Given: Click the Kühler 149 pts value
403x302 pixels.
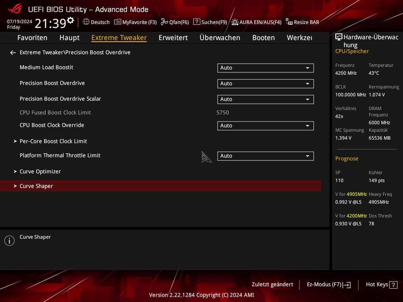Looking at the screenshot, I should [377, 180].
